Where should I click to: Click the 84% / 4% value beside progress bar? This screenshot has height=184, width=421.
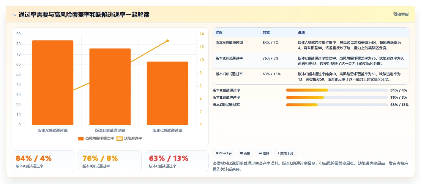399,90
